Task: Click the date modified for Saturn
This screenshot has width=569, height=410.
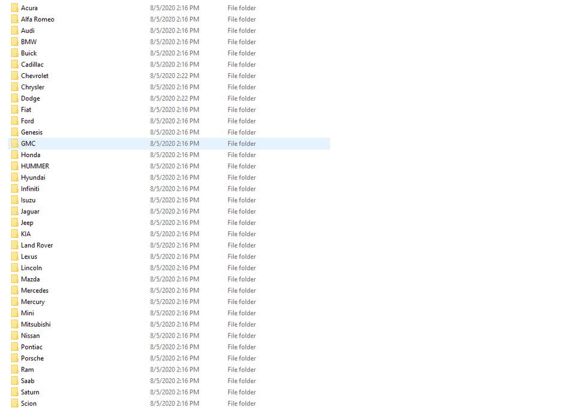Action: click(x=174, y=392)
